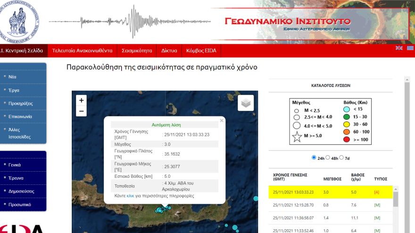Viewport: 415px width, 233px height.
Task: Switch language to English flag
Action: [399, 48]
